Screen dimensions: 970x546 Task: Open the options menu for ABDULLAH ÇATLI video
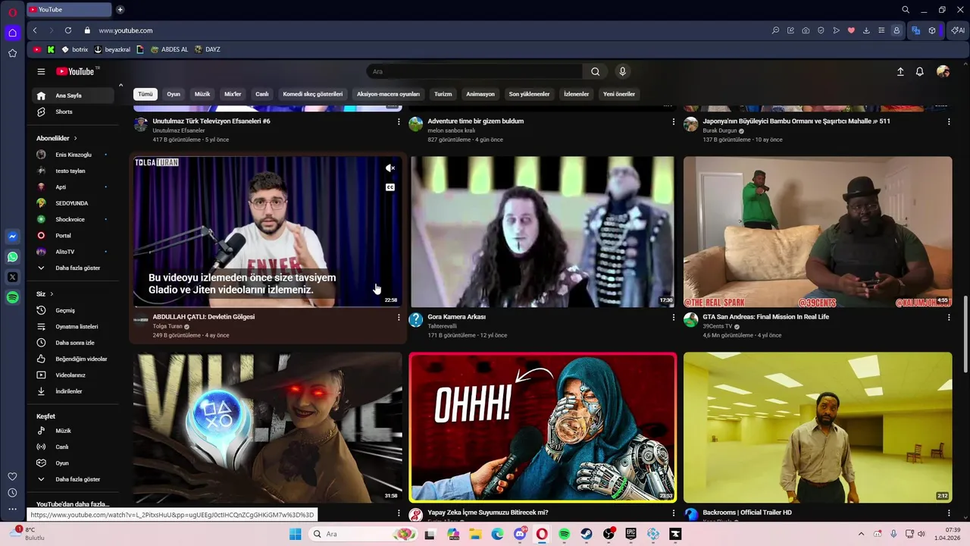[399, 317]
